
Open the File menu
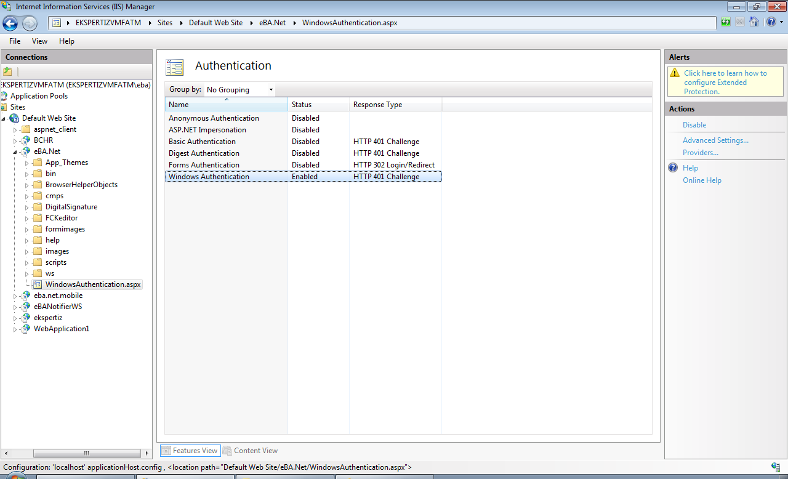[x=15, y=41]
